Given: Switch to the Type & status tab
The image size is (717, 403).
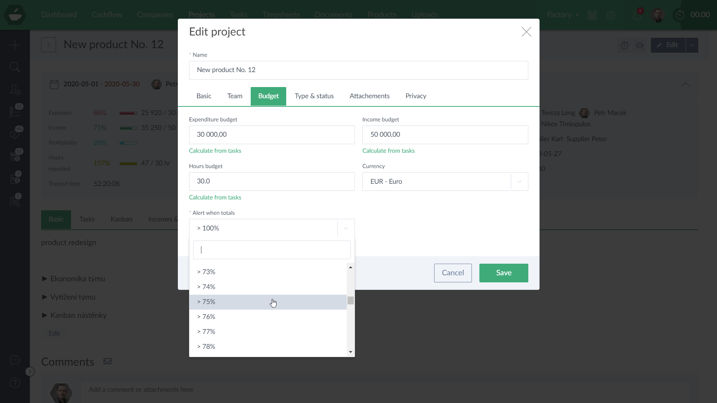Looking at the screenshot, I should click(x=314, y=96).
